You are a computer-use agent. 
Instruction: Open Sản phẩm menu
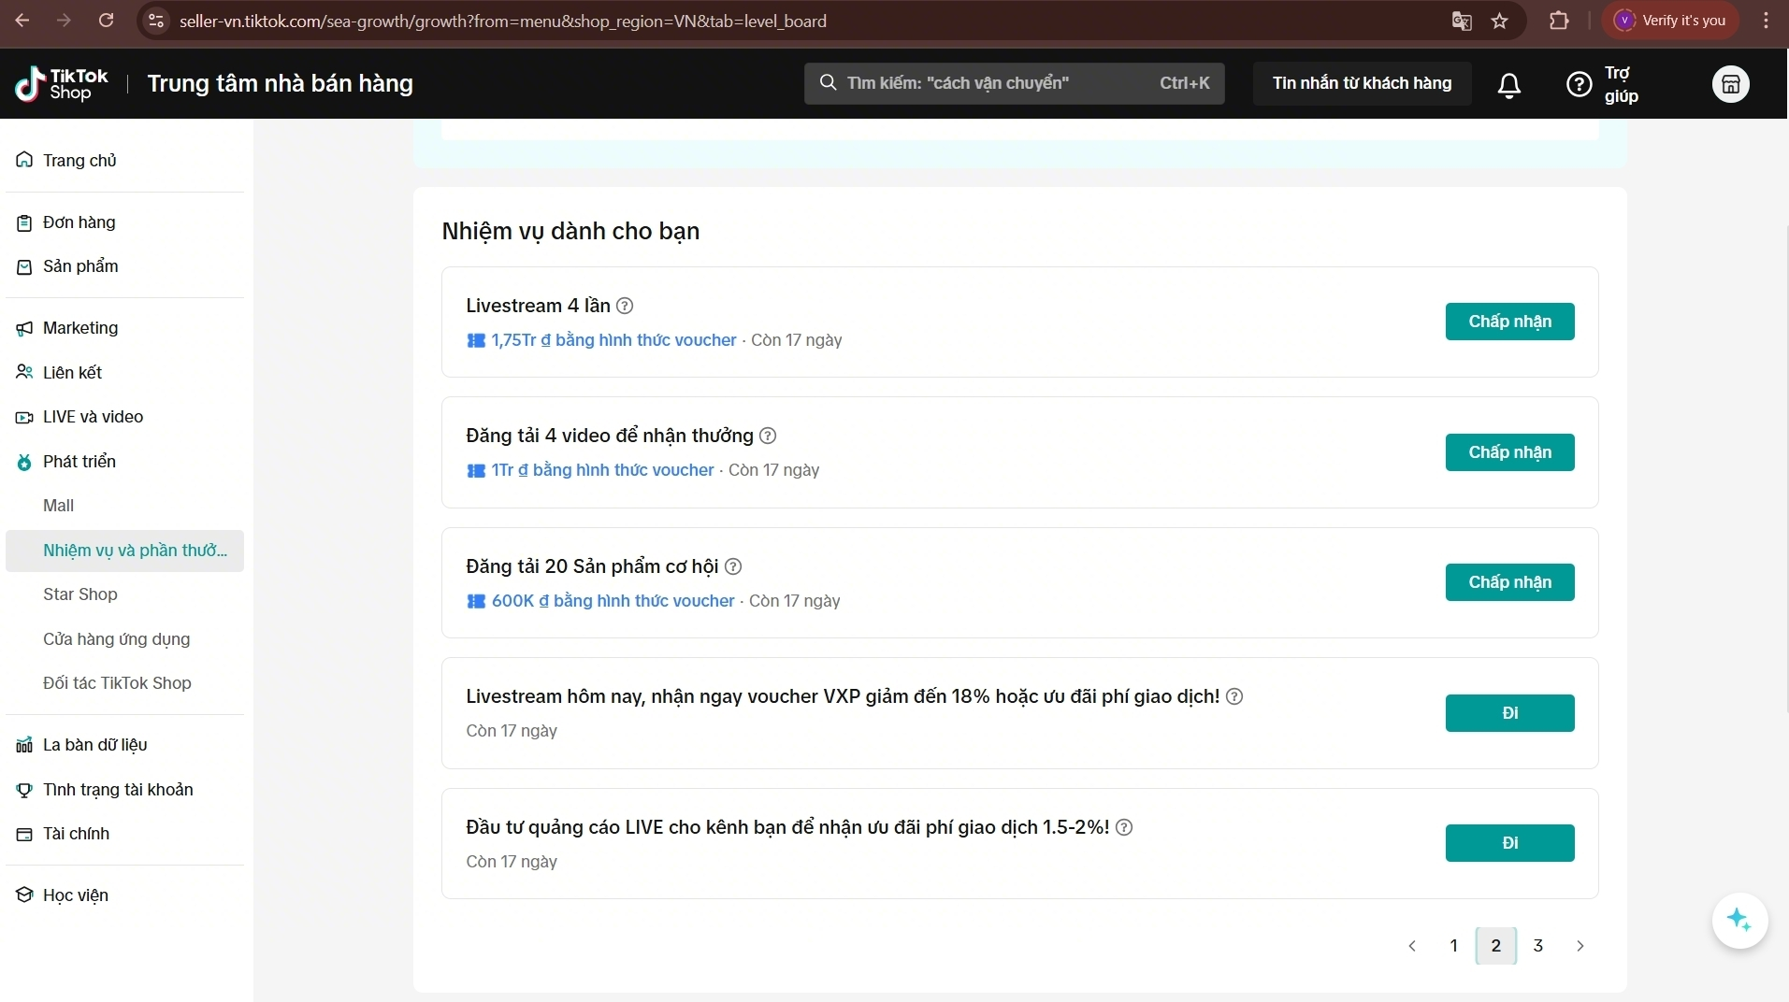(124, 266)
